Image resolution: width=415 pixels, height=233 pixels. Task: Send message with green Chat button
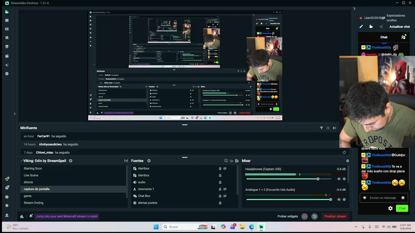tap(402, 208)
